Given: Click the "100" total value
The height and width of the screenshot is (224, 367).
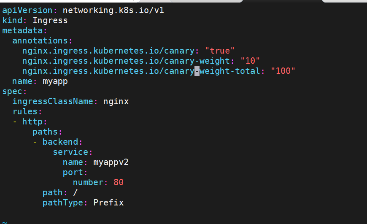Looking at the screenshot, I should (x=283, y=71).
